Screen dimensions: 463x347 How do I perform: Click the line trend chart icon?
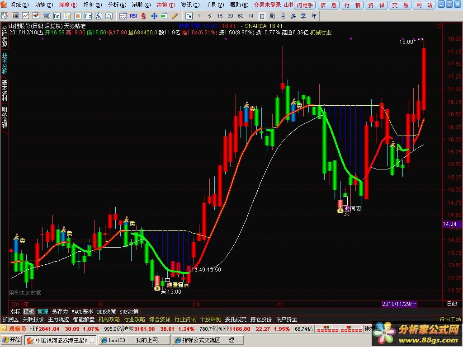[x=25, y=16]
